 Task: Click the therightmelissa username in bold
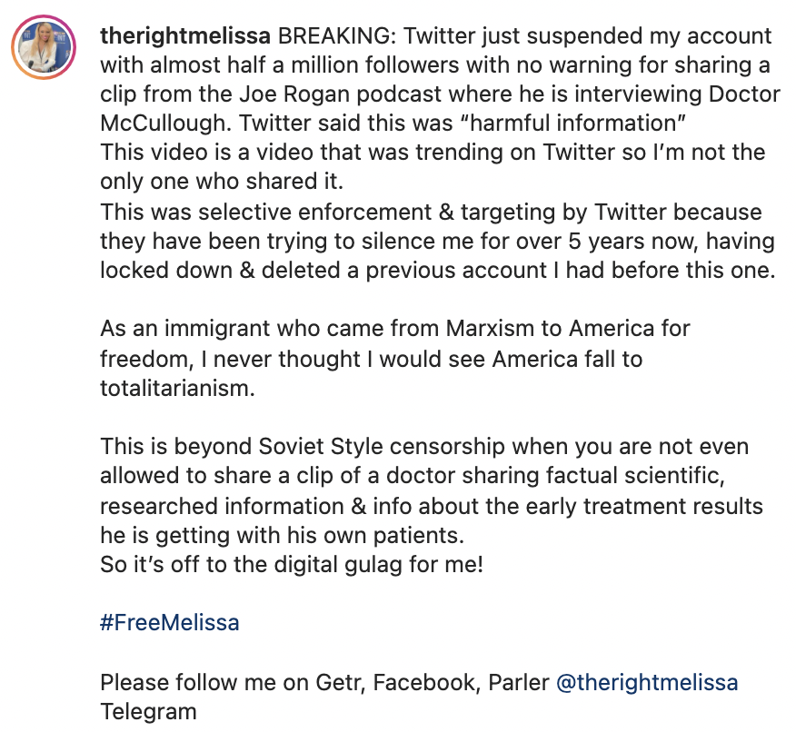tap(185, 36)
